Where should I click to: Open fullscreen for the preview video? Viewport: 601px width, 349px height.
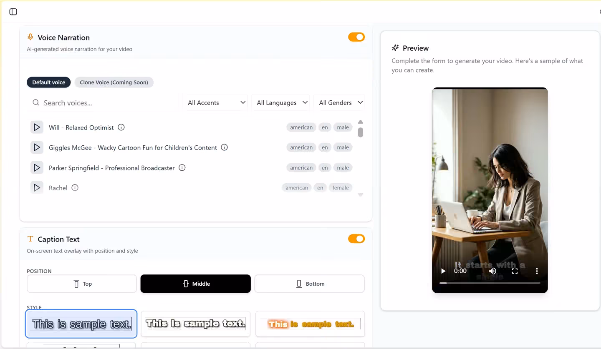(515, 271)
